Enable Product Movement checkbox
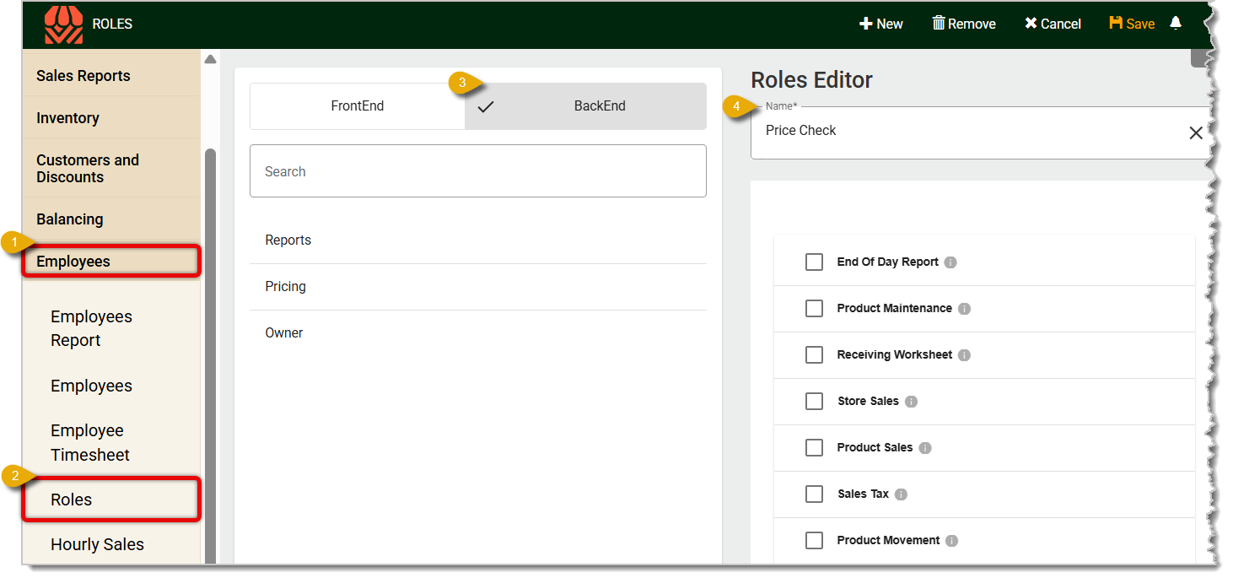Screen dimensions: 1233x578 [x=814, y=541]
